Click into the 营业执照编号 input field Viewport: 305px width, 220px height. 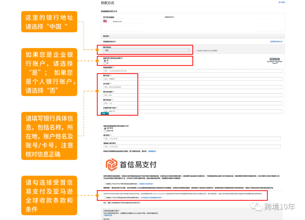193,71
